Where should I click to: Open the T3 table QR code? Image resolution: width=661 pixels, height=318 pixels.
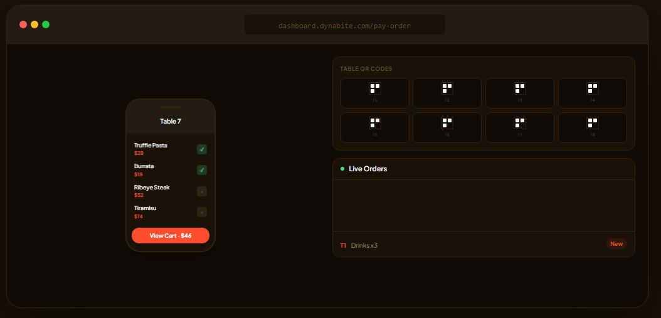[x=520, y=93]
